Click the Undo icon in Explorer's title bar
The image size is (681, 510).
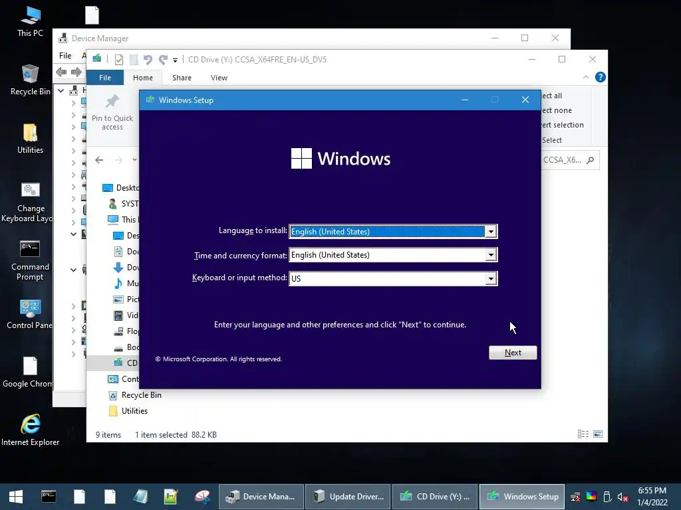coord(148,59)
